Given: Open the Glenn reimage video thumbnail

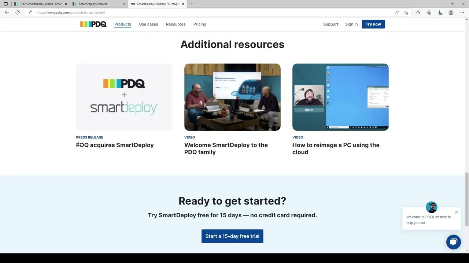Looking at the screenshot, I should (x=340, y=97).
